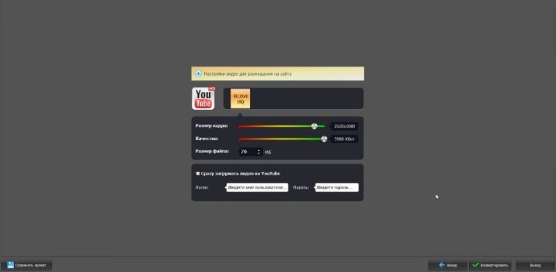The height and width of the screenshot is (272, 556).
Task: Start conversion with the Конвертировать checkmark button
Action: [491, 265]
